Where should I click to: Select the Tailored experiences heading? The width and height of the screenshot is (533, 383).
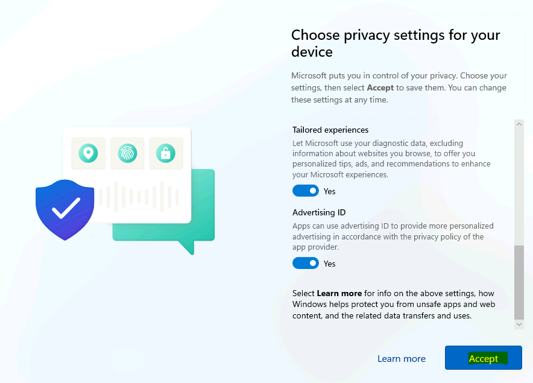click(x=330, y=130)
